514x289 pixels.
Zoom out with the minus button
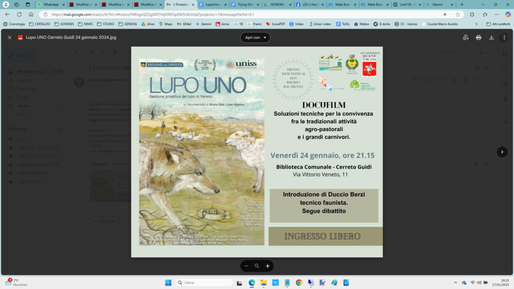pyautogui.click(x=246, y=266)
